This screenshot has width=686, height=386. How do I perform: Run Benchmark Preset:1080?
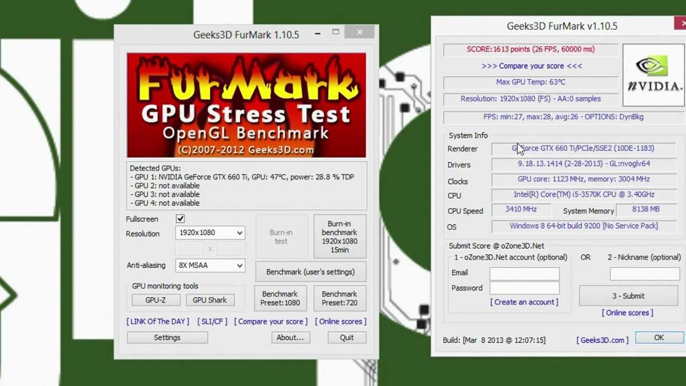(x=280, y=298)
